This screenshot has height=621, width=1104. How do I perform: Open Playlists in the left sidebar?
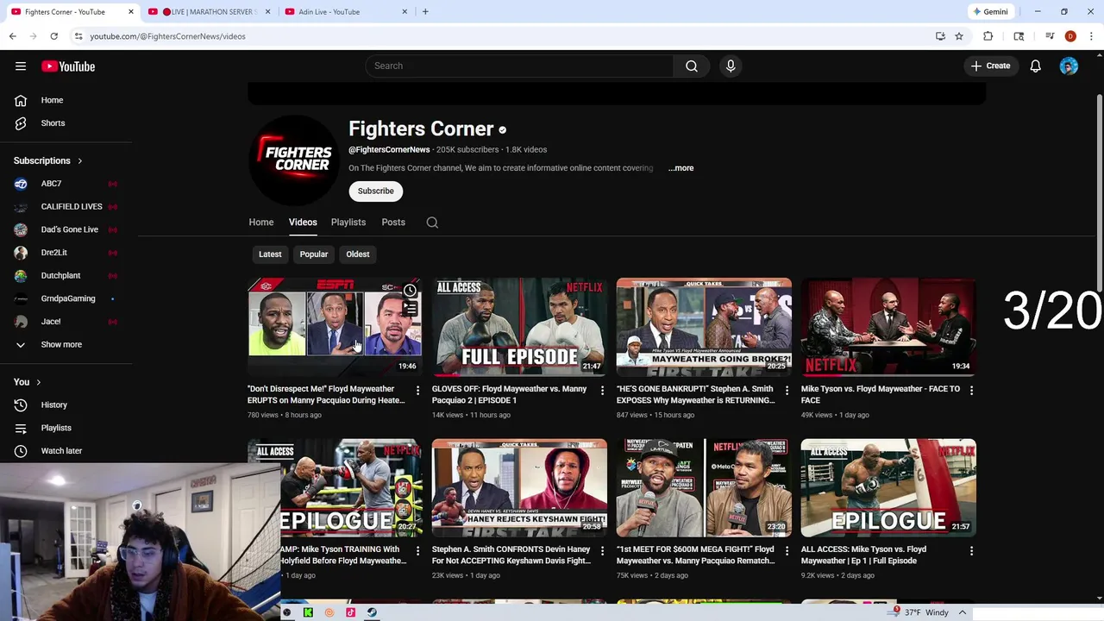[x=56, y=428]
